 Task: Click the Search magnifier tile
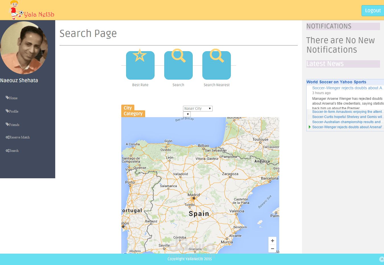click(178, 65)
